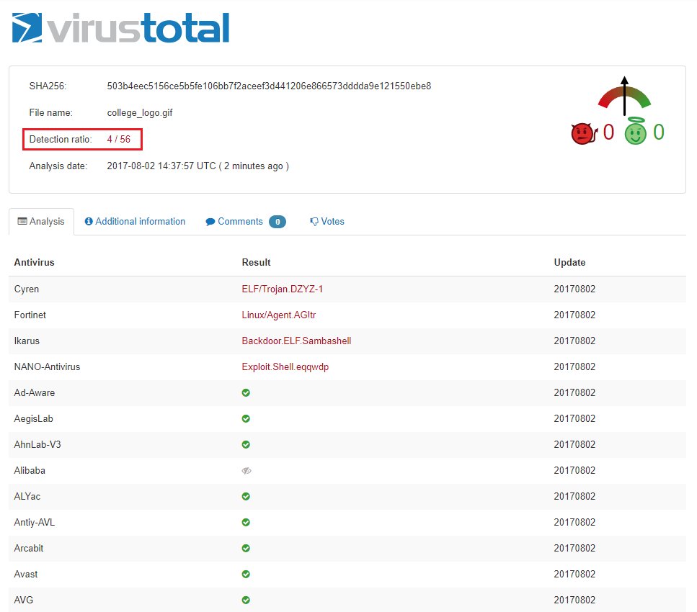Click the Ad-Aware antivirus name
Viewport: 697px width, 612px height.
[x=34, y=392]
